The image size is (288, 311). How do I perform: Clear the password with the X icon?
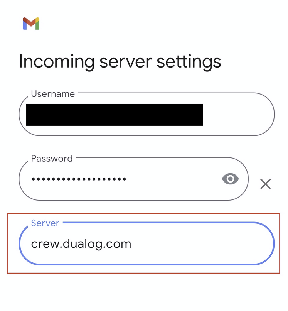point(265,184)
